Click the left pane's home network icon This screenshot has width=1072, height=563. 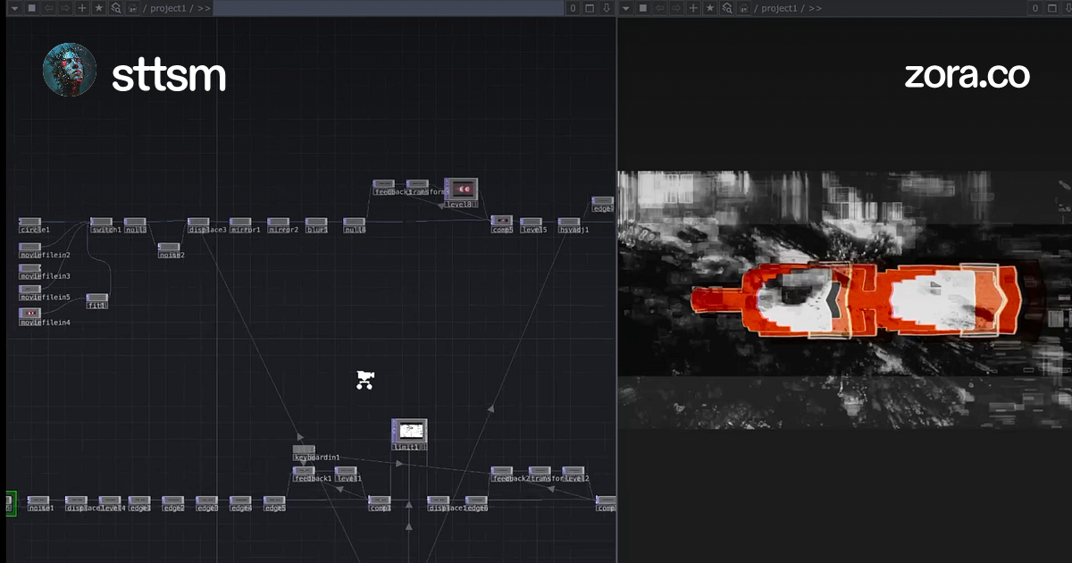click(132, 8)
